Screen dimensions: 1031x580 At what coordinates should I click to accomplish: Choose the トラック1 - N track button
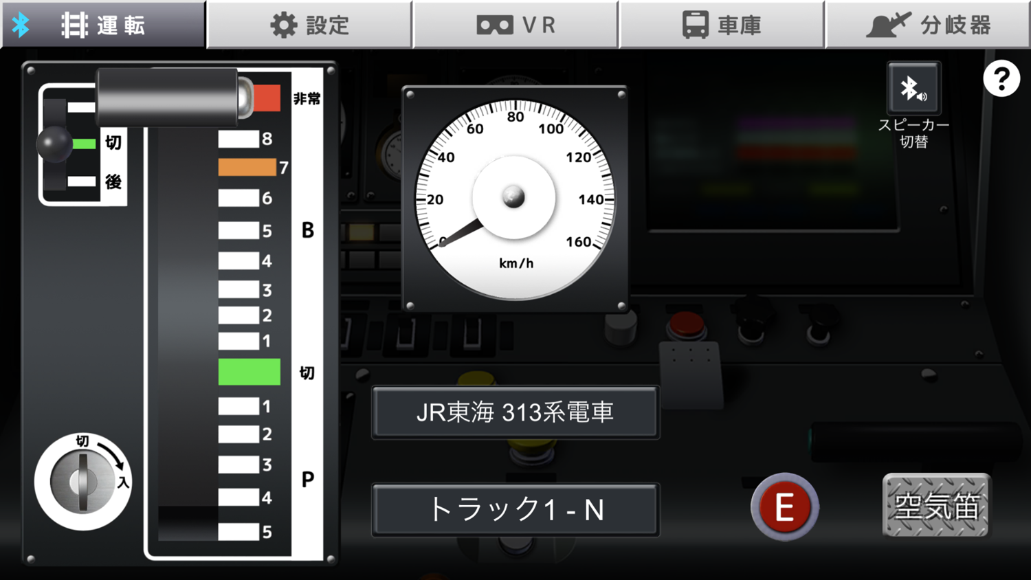click(x=515, y=510)
